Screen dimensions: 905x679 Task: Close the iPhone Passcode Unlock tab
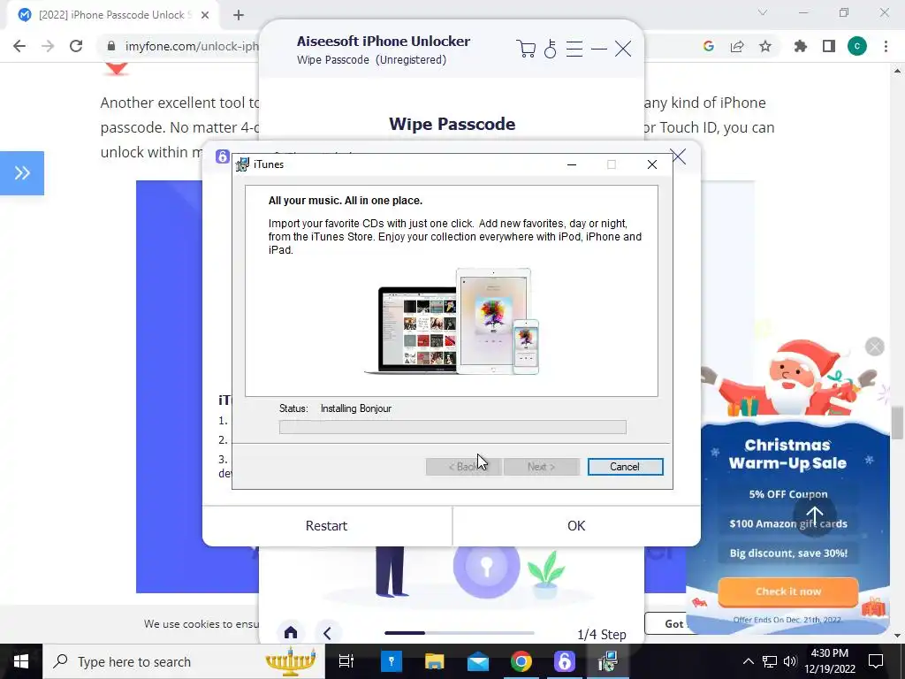[x=205, y=15]
